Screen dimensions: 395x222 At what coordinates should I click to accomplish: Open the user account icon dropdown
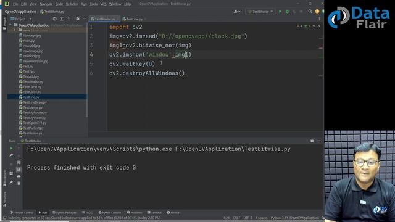[237, 11]
